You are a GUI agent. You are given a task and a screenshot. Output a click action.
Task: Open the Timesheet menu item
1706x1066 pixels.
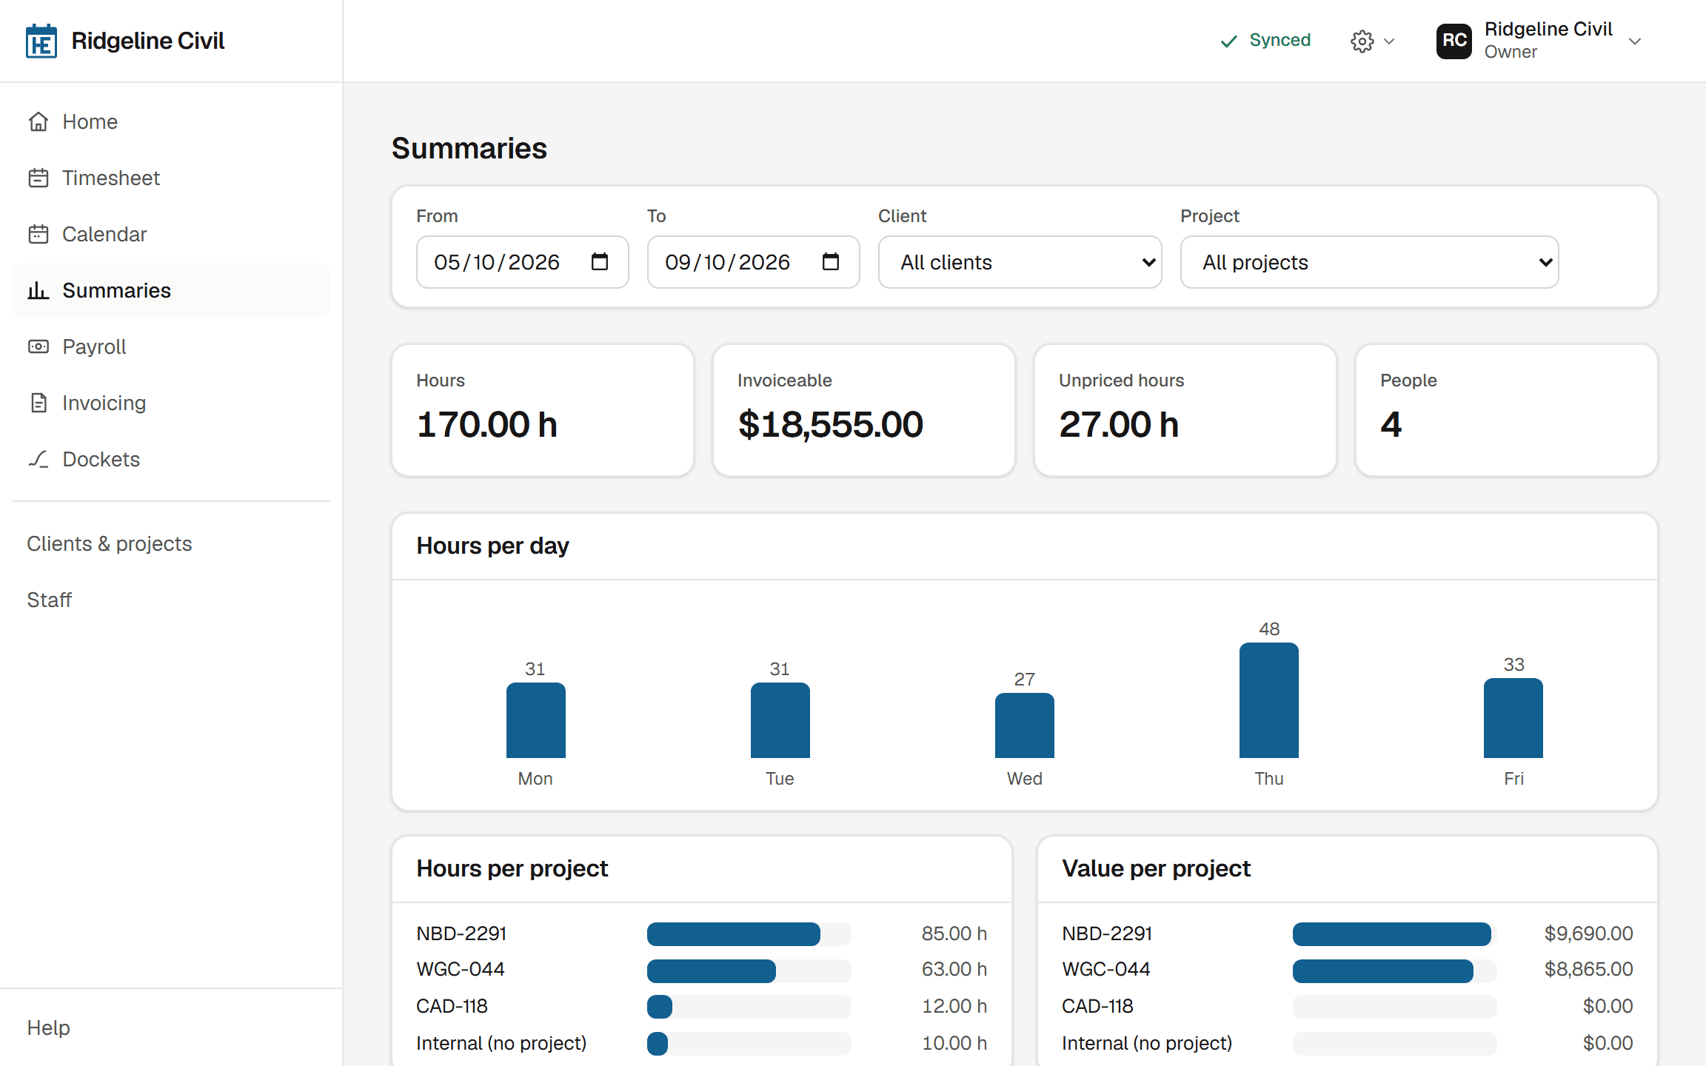tap(171, 178)
